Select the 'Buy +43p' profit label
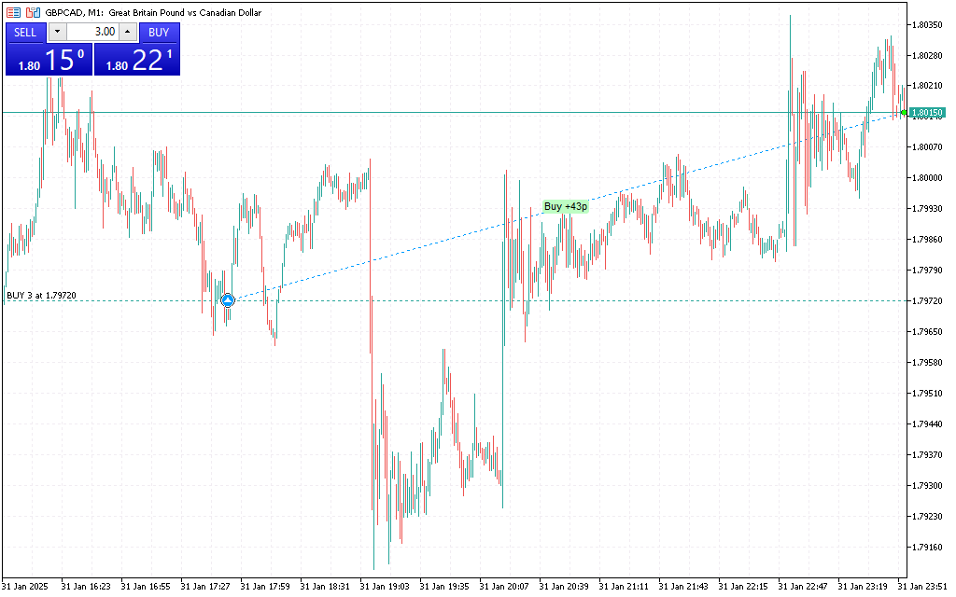This screenshot has height=597, width=956. pos(566,206)
